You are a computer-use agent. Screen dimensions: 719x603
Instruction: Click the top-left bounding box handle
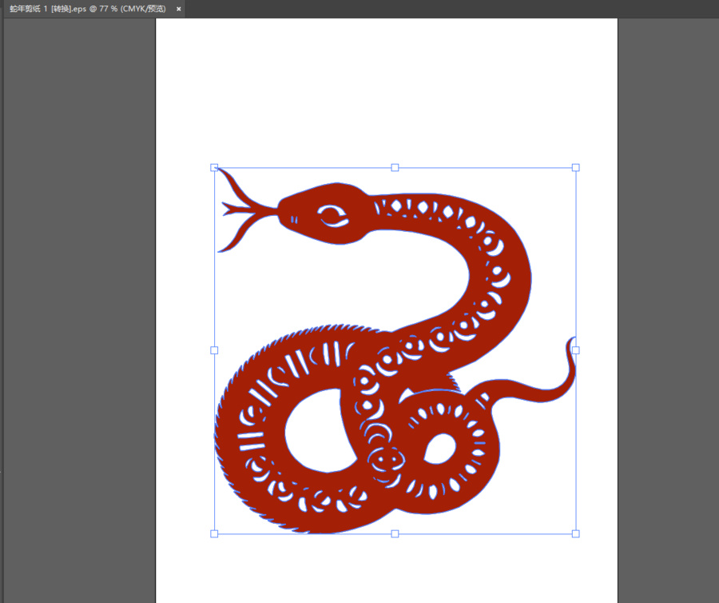pyautogui.click(x=214, y=167)
